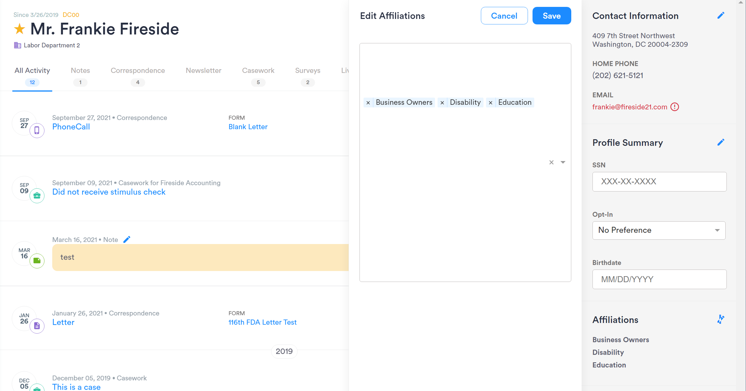Save the edited affiliations

click(551, 16)
